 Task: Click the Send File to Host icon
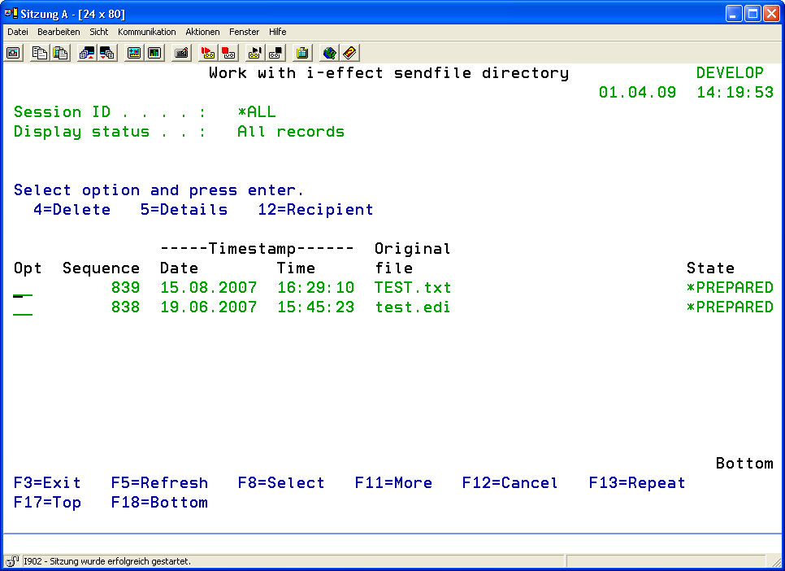[x=87, y=53]
